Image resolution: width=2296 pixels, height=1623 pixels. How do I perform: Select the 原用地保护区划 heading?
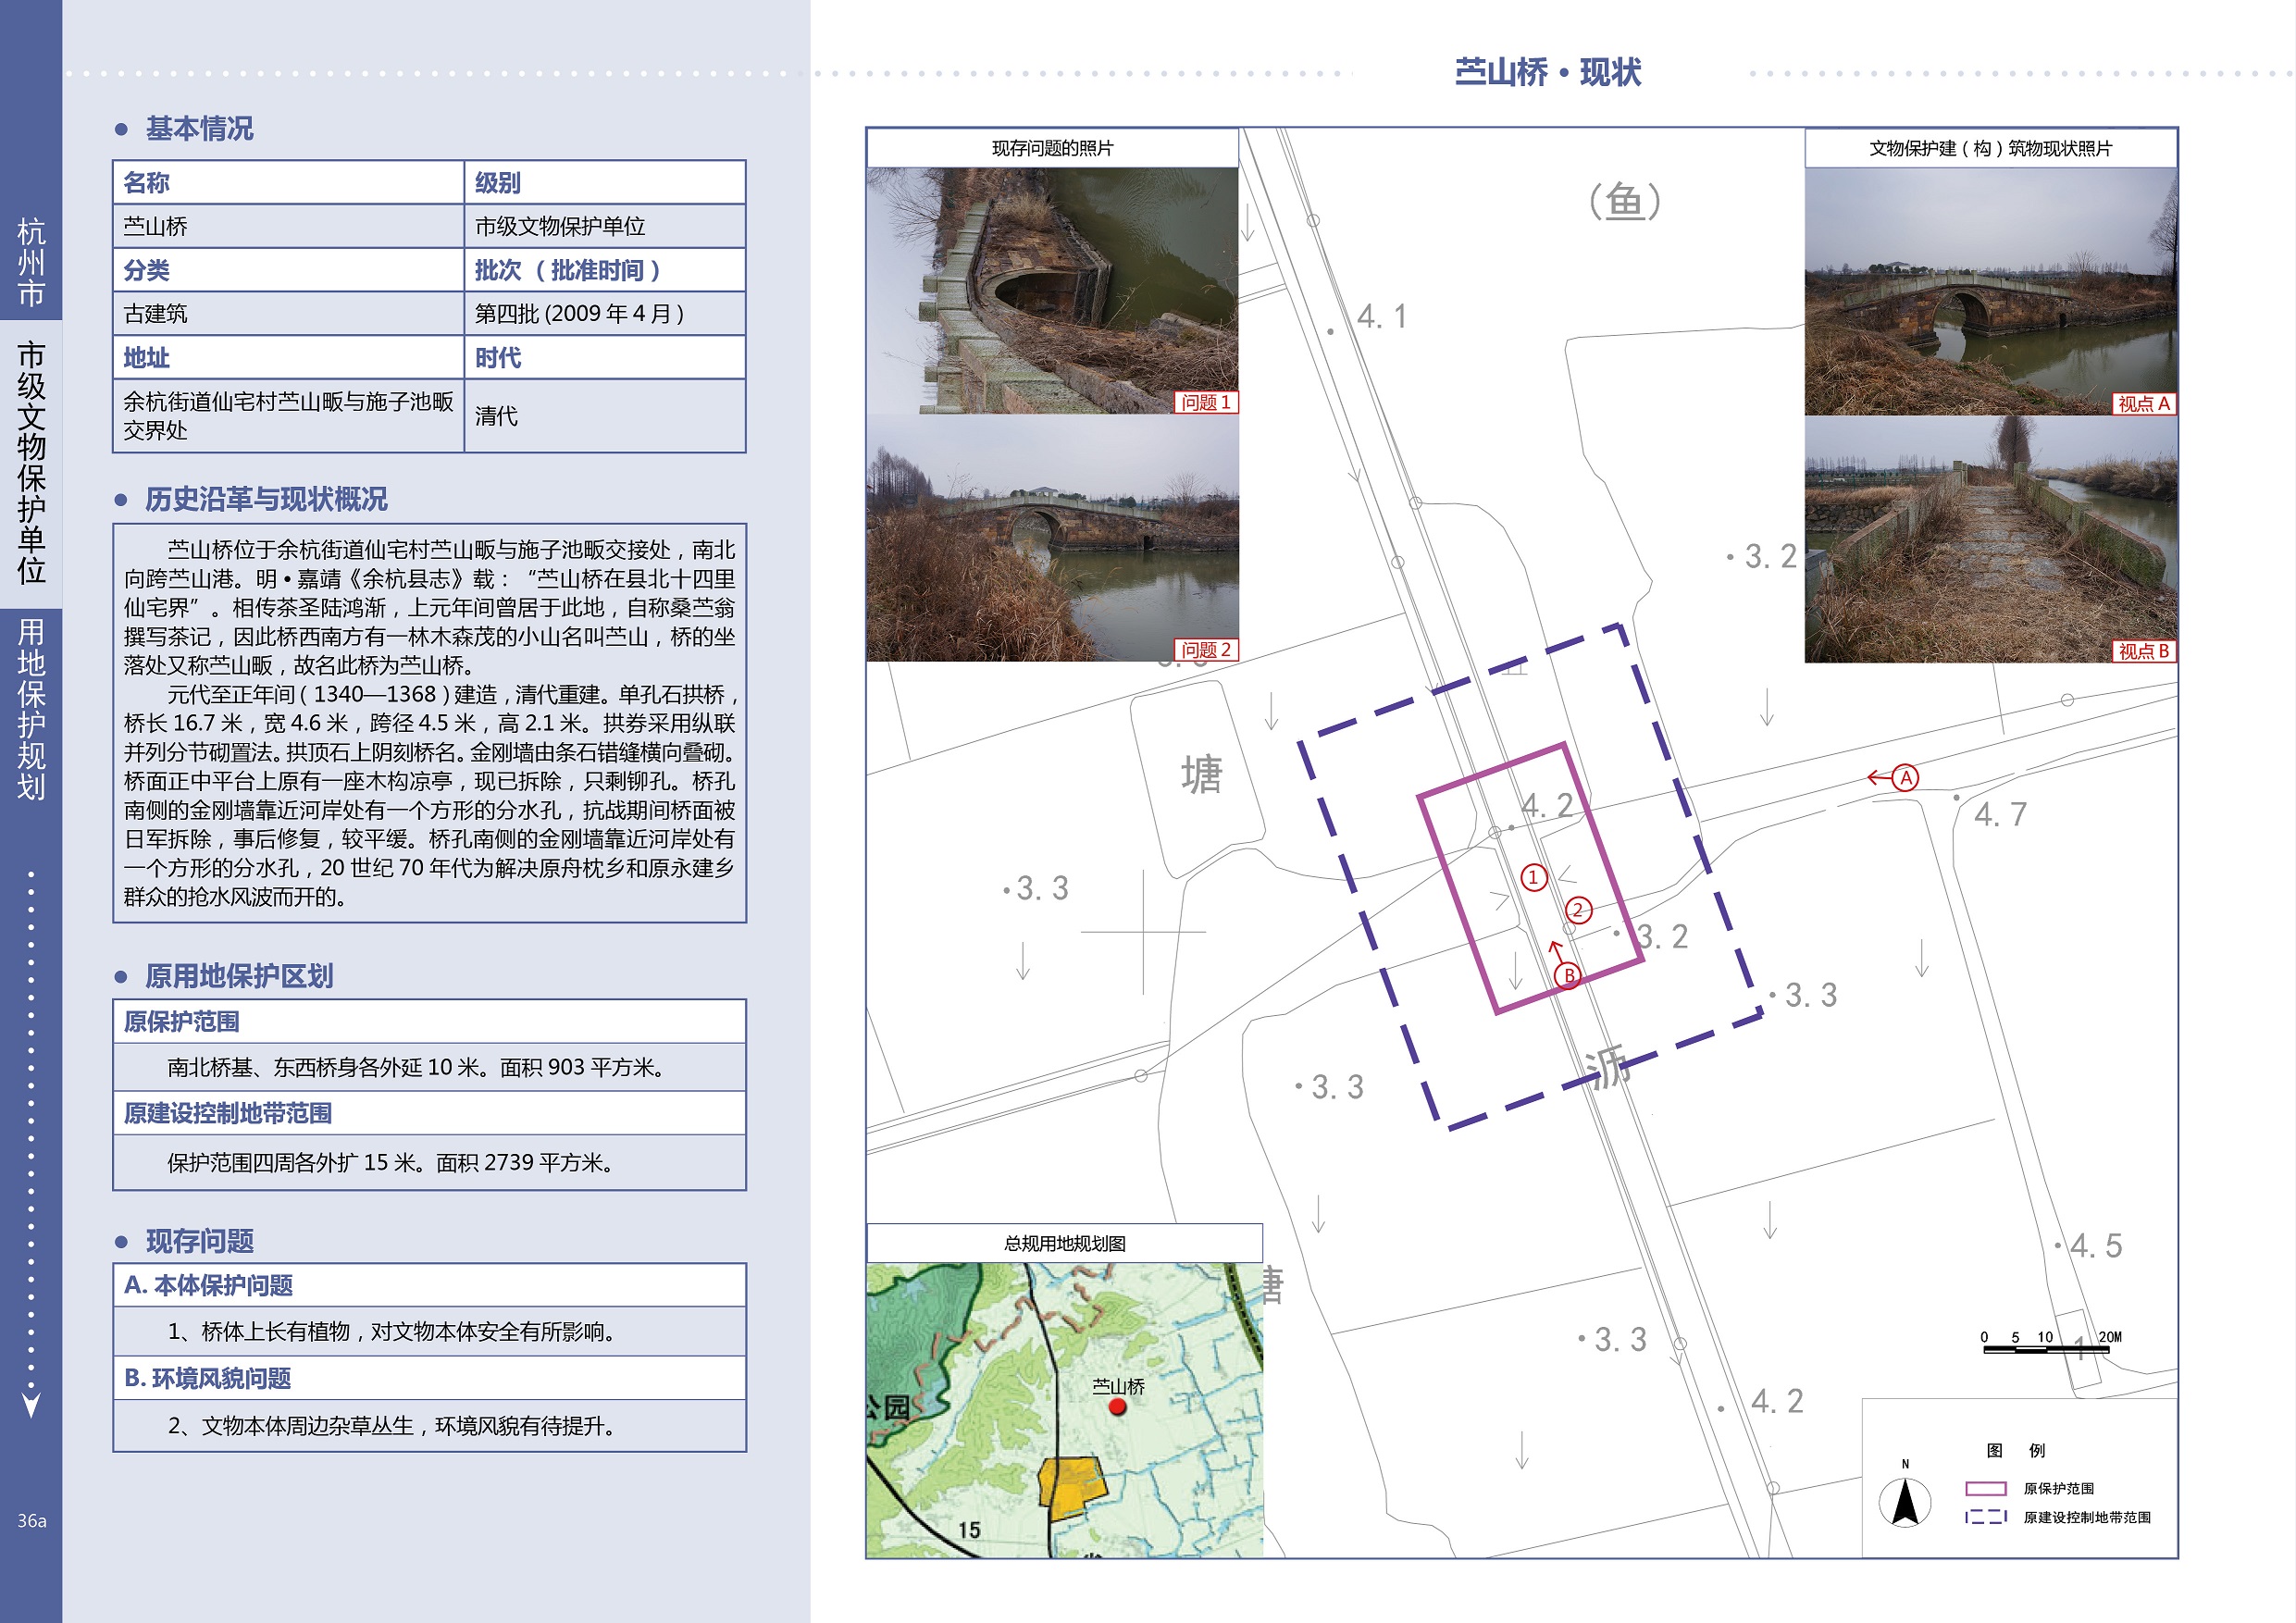pyautogui.click(x=239, y=976)
